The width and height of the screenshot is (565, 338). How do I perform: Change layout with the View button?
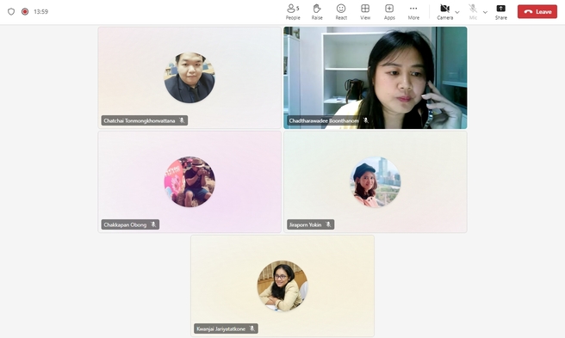click(365, 12)
